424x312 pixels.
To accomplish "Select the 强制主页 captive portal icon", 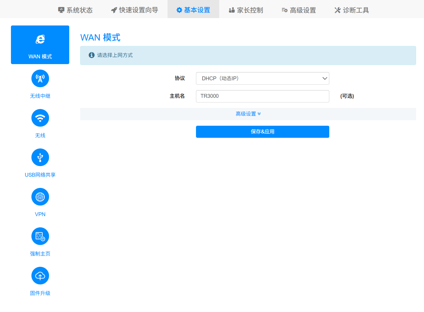I will click(40, 236).
